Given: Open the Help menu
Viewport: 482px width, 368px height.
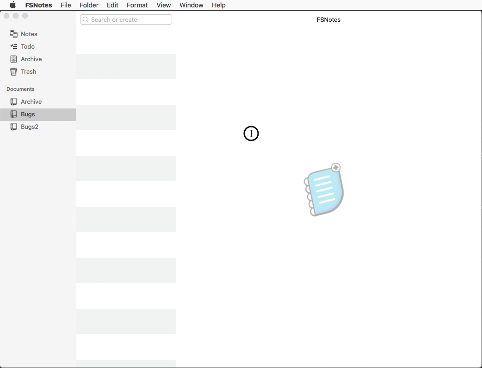Looking at the screenshot, I should [218, 5].
